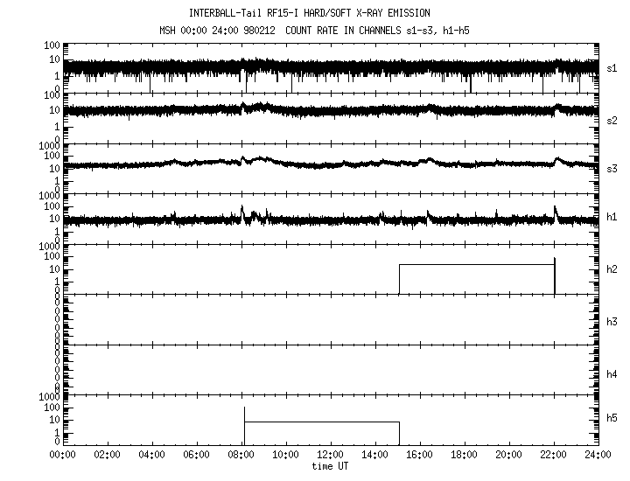Click the INTERBALL-Tail RF15-I chart title
The height and width of the screenshot is (481, 630).
pos(310,13)
